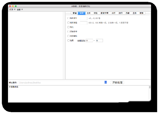Screen dimensions: 159x114
Task: Expand the 设置 dropdown menu
Action: pyautogui.click(x=20, y=10)
